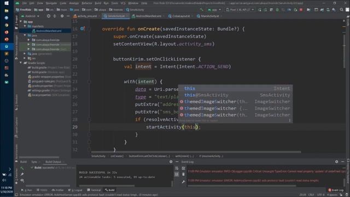Expand the res folder node

[x=25, y=58]
